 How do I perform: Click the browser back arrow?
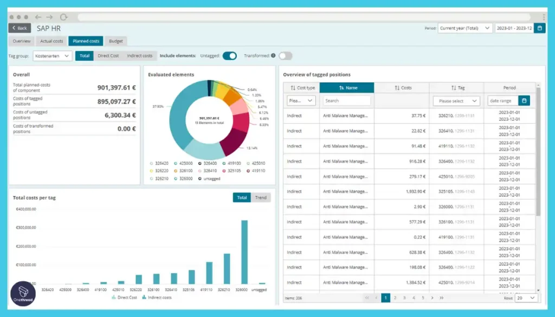point(38,17)
